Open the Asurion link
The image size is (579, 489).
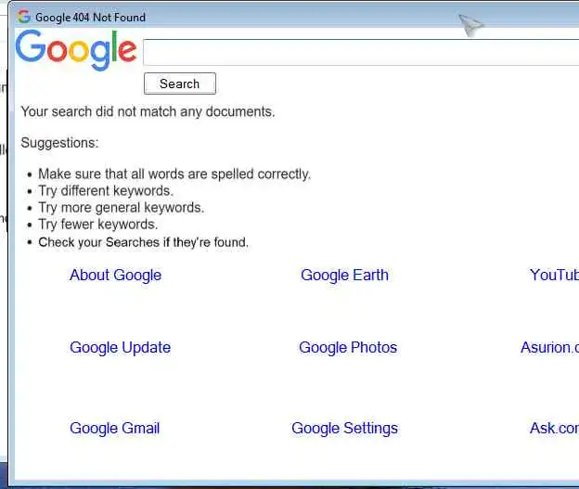click(550, 348)
